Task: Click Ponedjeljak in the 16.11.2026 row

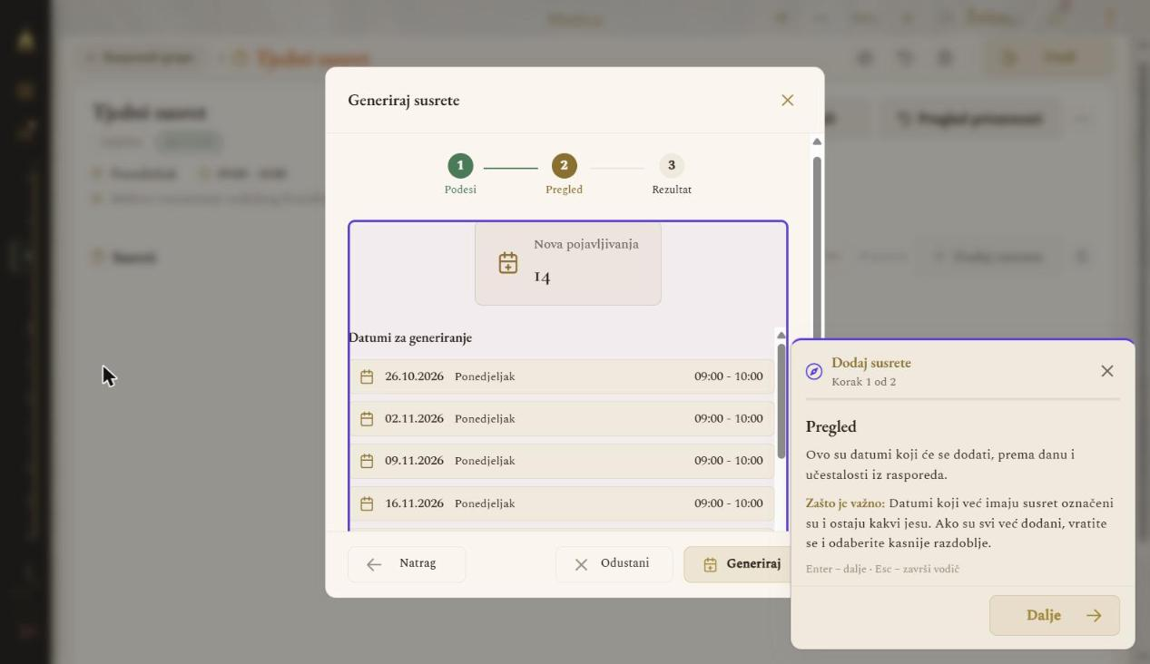Action: click(485, 503)
